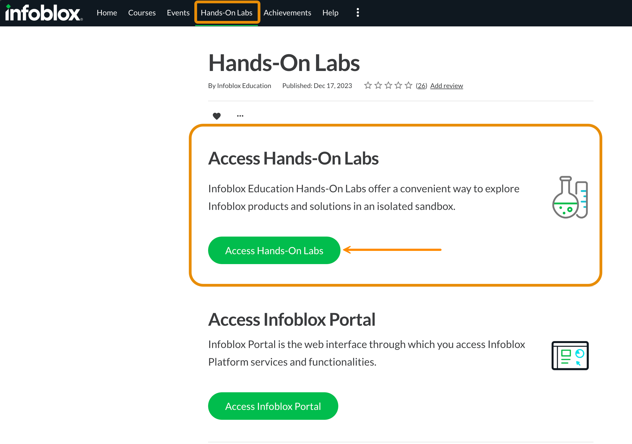
Task: Click the third rating star
Action: point(388,86)
